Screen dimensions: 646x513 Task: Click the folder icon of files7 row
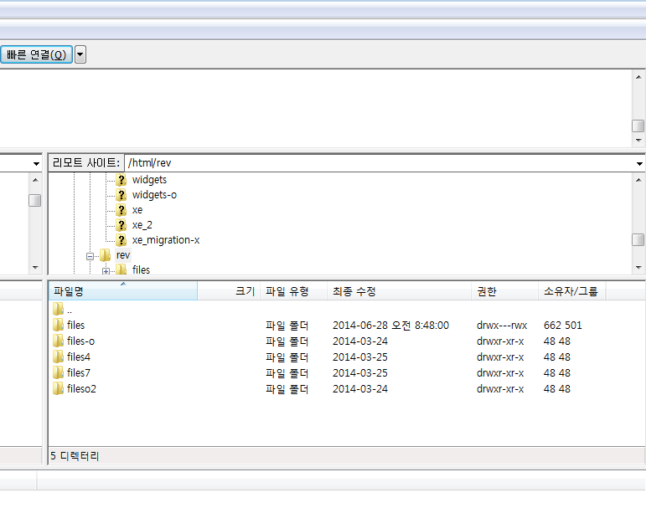(58, 372)
